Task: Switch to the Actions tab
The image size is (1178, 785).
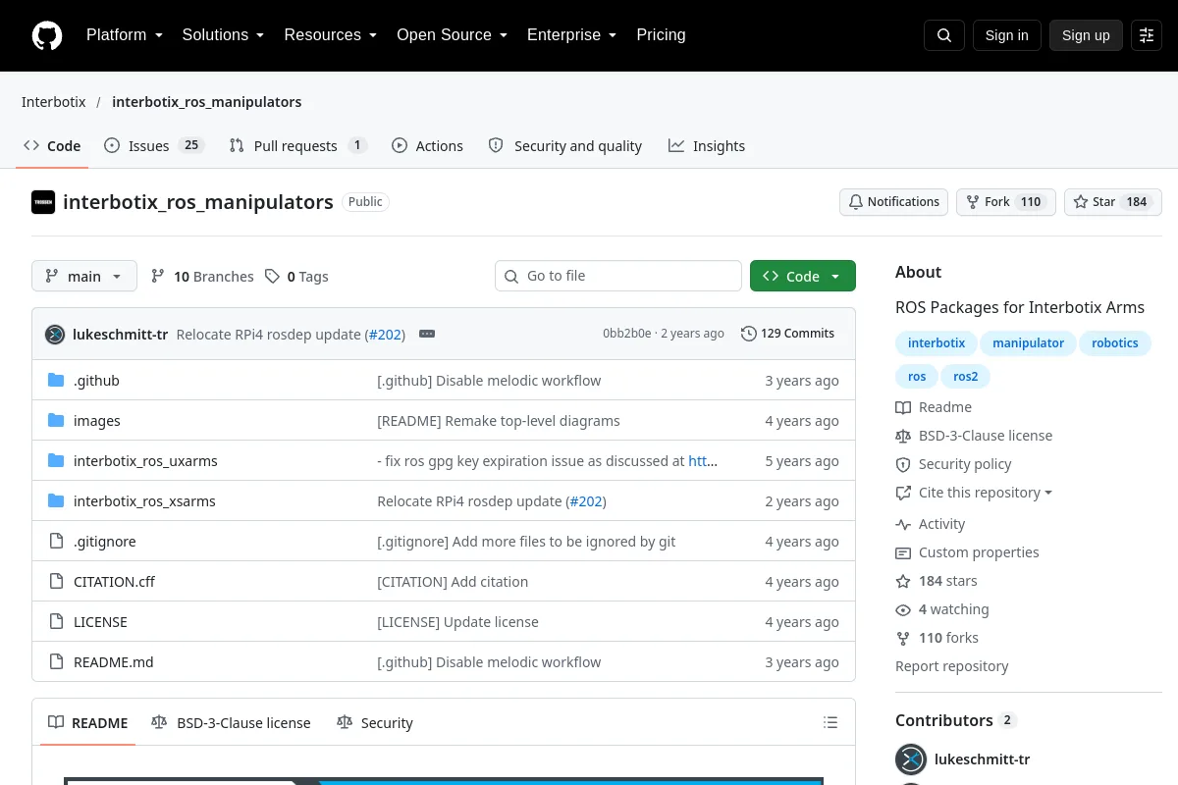Action: click(x=427, y=146)
